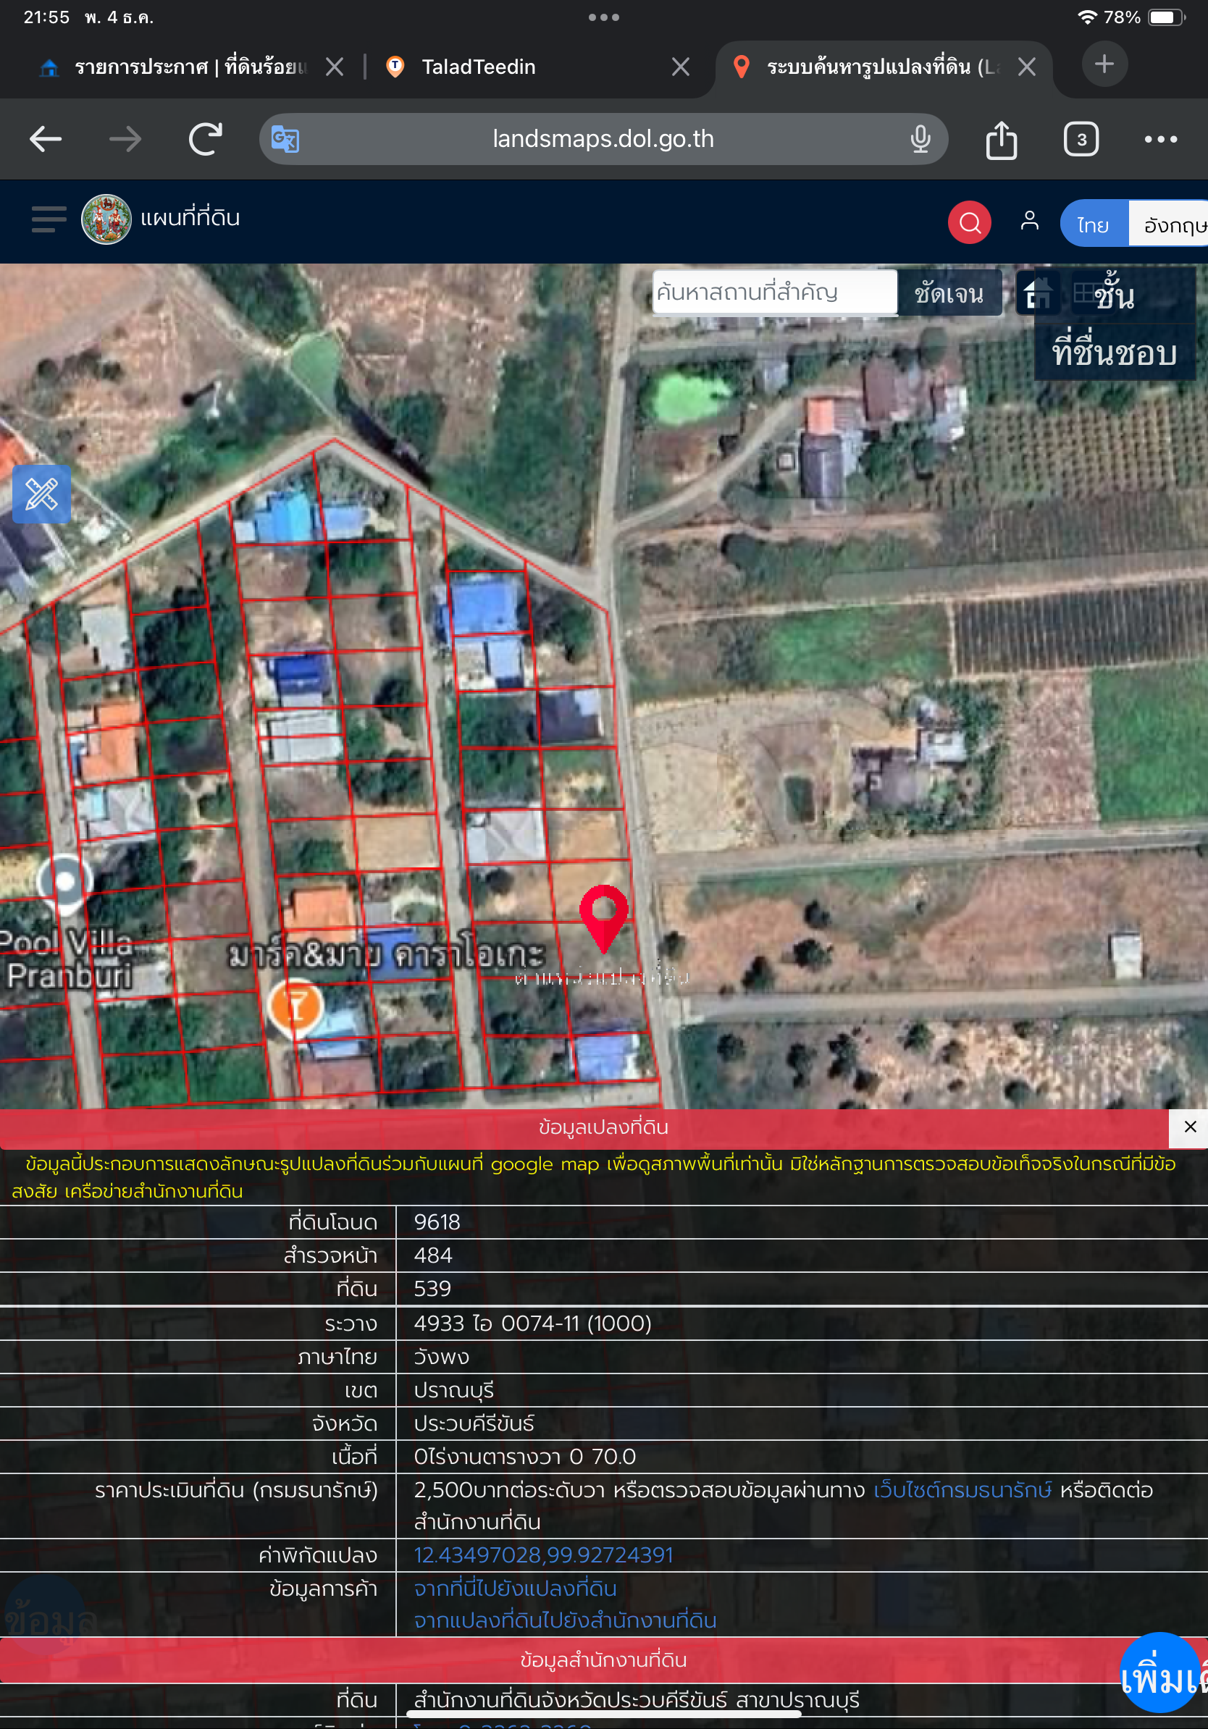The image size is (1208, 1729).
Task: Tap the Google Translate icon in address bar
Action: click(285, 139)
